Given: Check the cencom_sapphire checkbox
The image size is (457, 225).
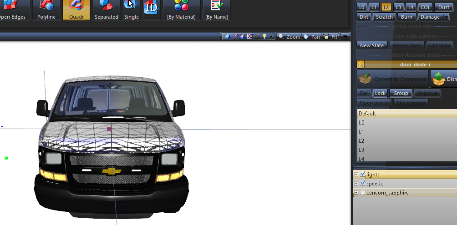Looking at the screenshot, I should (363, 193).
